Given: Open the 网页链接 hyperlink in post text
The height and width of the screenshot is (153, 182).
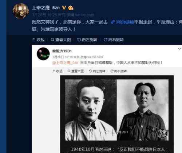Looking at the screenshot, I should coord(125,22).
